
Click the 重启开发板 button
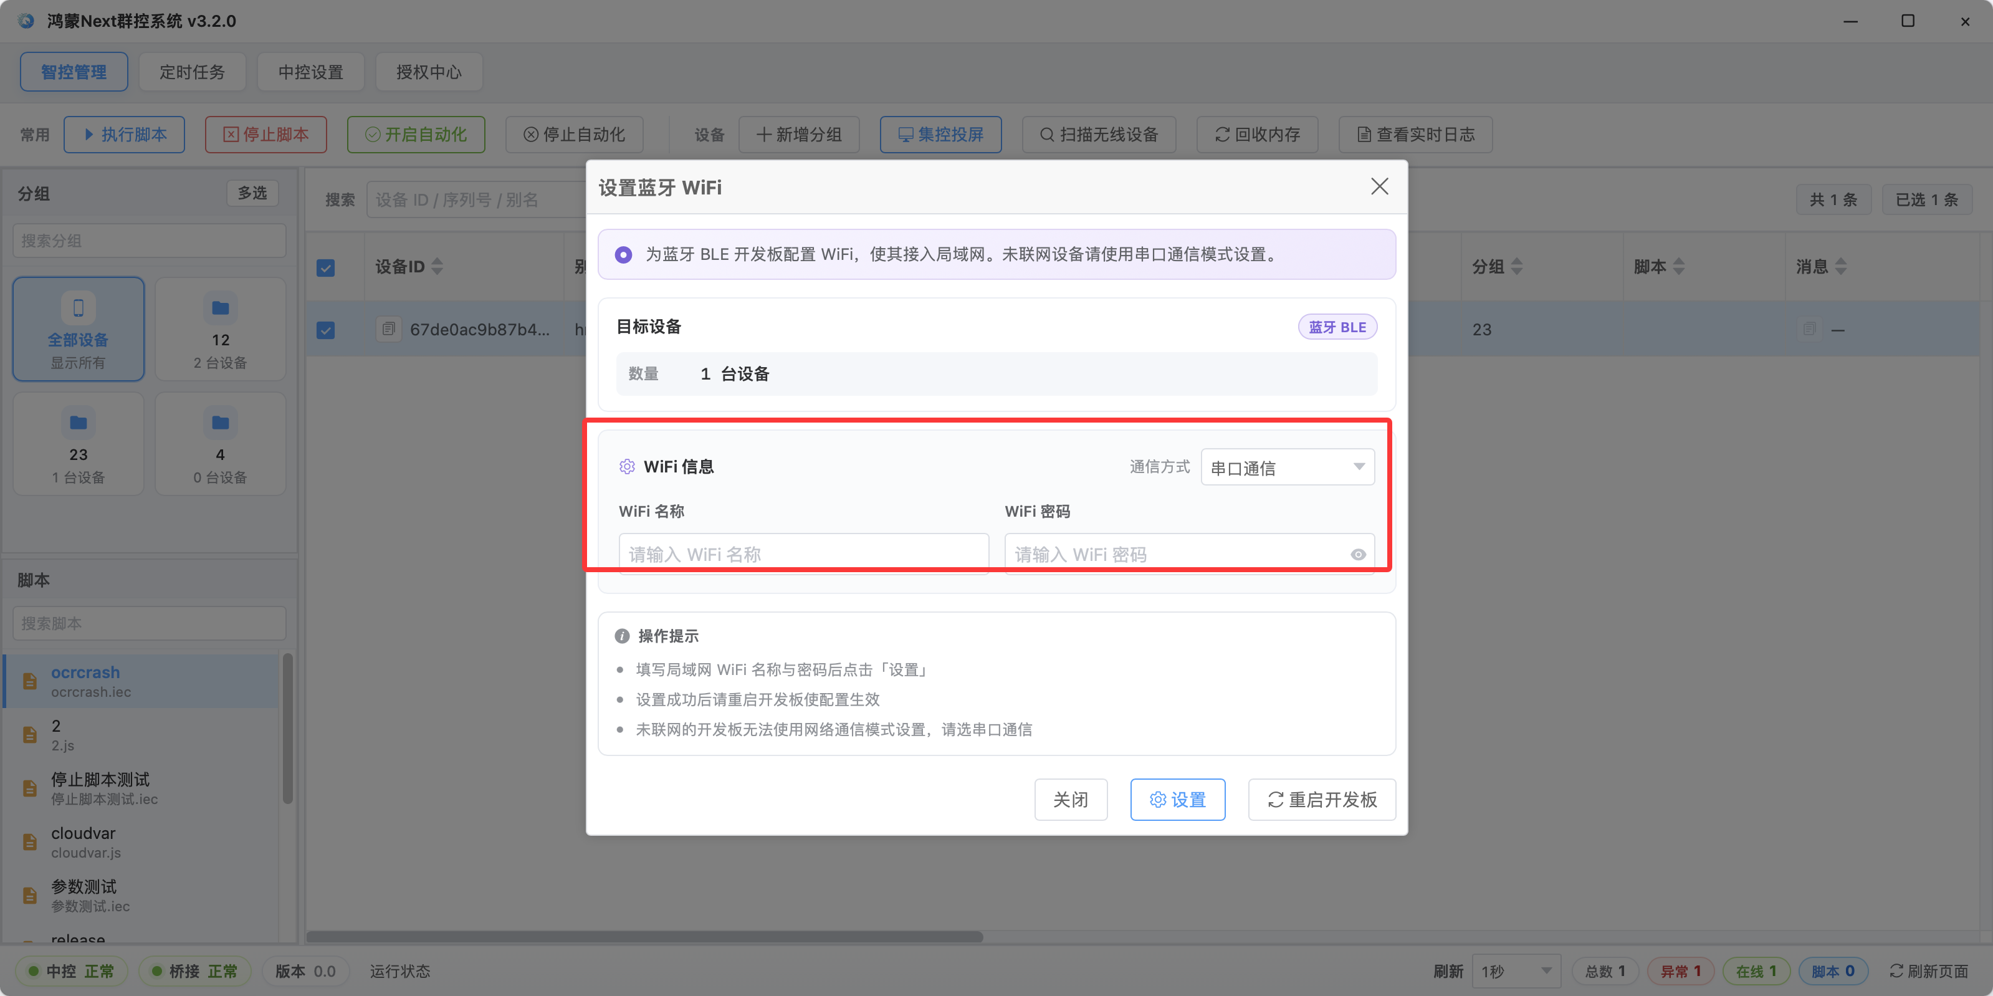tap(1321, 800)
